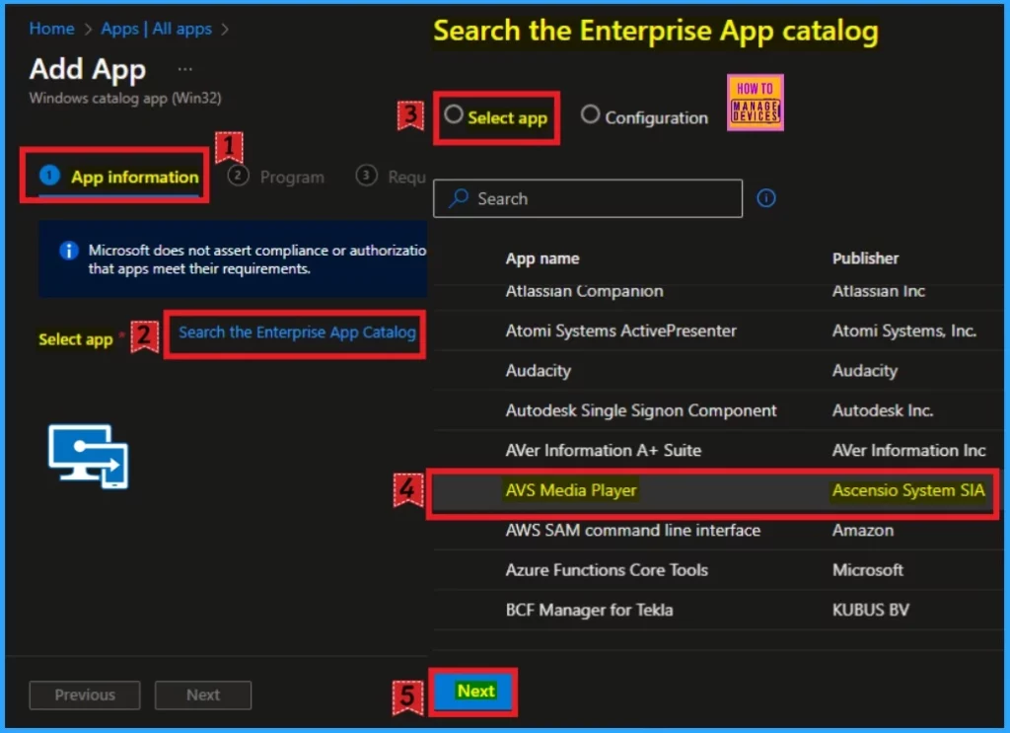Sort by the App name column header
Viewport: 1010px width, 733px height.
pyautogui.click(x=542, y=258)
